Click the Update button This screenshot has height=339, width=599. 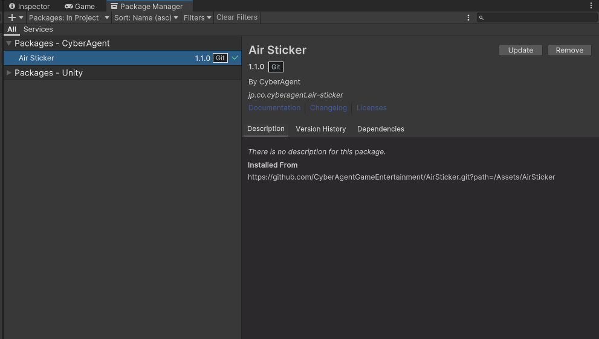click(x=520, y=50)
